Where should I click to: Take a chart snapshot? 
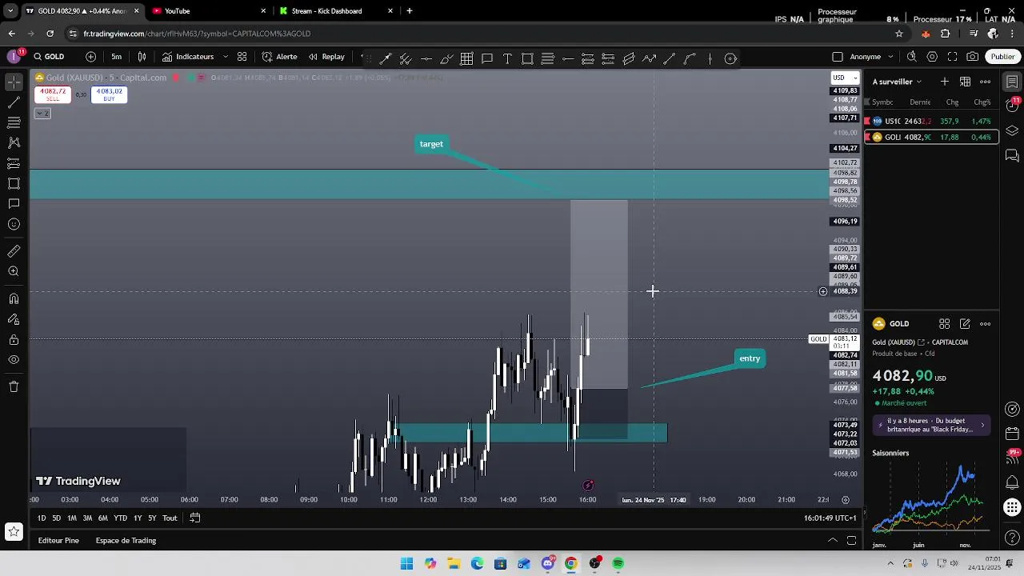coord(973,57)
